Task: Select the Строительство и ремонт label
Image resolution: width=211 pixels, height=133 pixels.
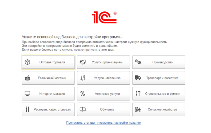Action: (x=162, y=94)
